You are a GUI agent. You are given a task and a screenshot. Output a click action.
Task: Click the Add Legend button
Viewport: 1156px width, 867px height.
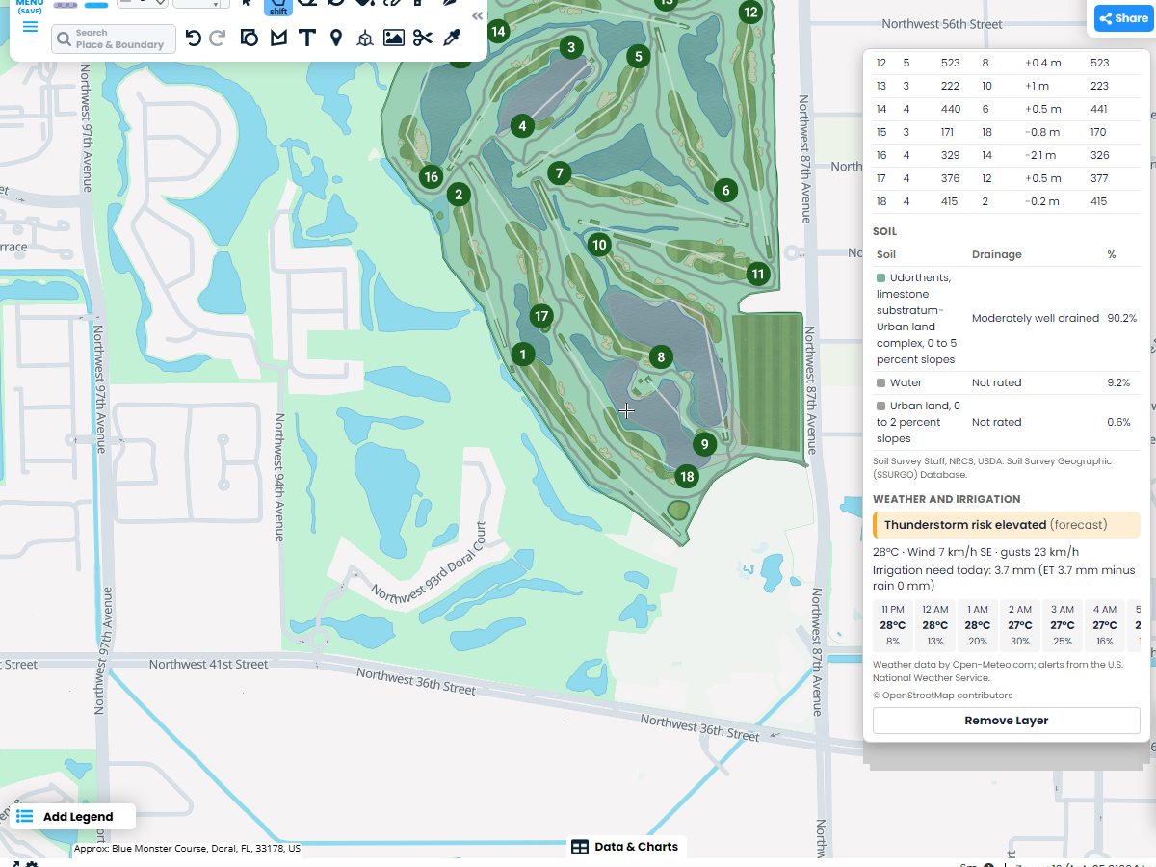(73, 816)
